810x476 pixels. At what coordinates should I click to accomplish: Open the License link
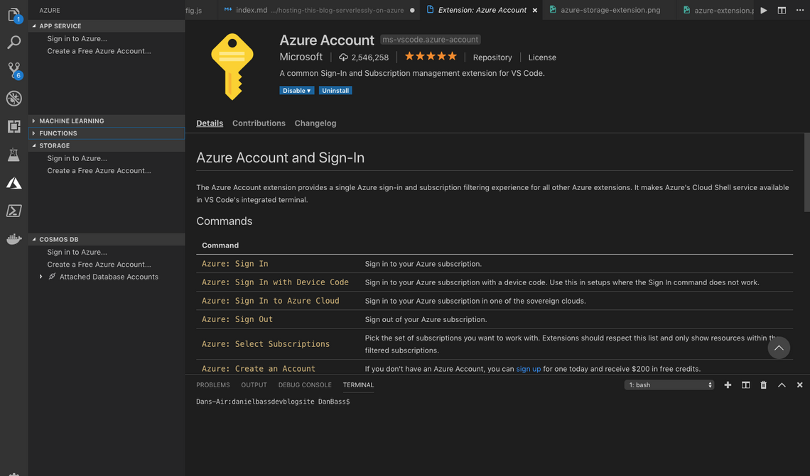542,57
